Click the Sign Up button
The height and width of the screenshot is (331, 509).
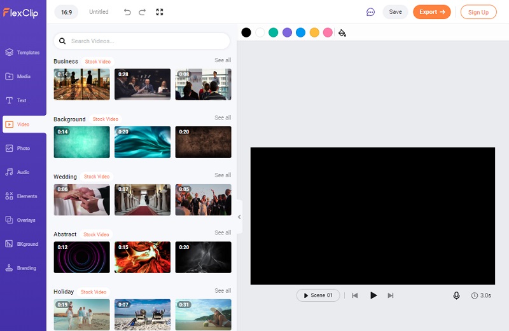tap(478, 12)
